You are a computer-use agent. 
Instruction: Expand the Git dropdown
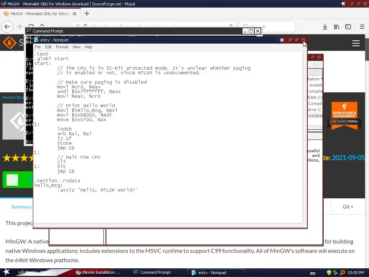(x=348, y=207)
